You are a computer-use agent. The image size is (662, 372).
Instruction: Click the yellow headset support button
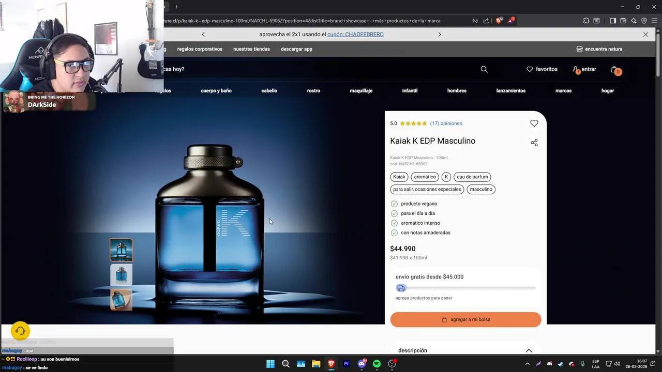[20, 331]
